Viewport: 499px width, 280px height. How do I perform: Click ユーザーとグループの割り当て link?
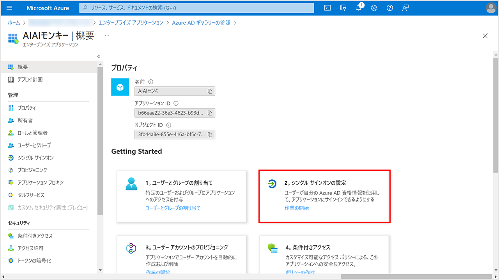click(173, 208)
